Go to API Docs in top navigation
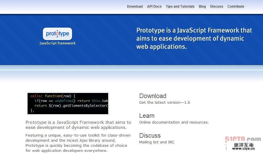 pos(154,7)
